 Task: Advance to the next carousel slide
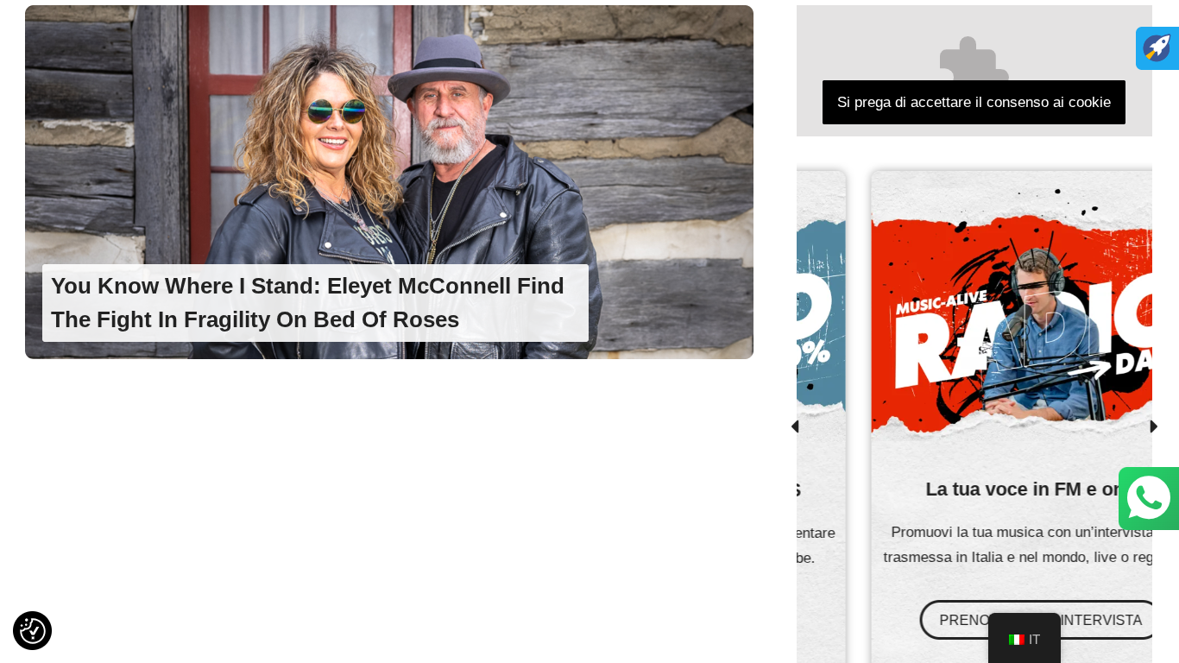1153,426
